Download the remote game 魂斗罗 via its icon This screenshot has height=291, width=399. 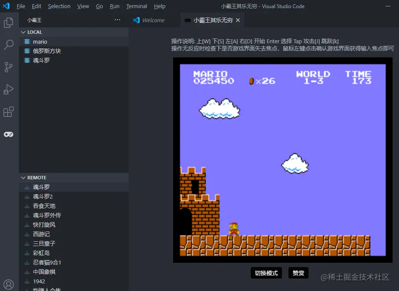coord(27,187)
